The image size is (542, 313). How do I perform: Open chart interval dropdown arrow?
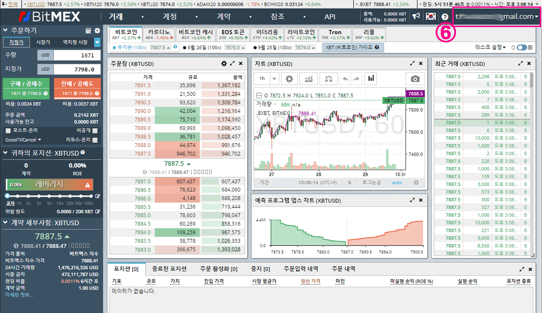[274, 79]
